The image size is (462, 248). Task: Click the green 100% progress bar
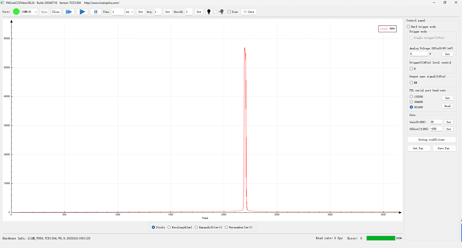[381, 238]
